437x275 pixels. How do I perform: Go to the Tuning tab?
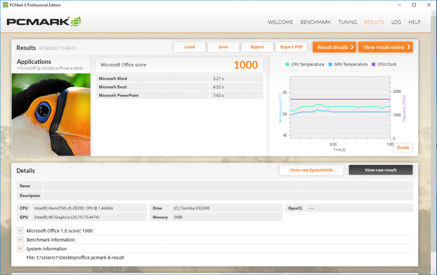(x=347, y=22)
